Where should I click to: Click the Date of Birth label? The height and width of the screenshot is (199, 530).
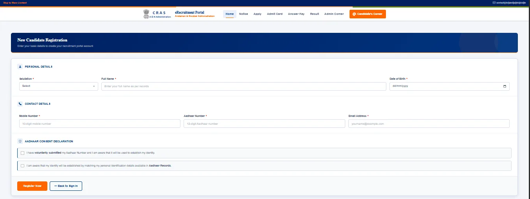(398, 79)
